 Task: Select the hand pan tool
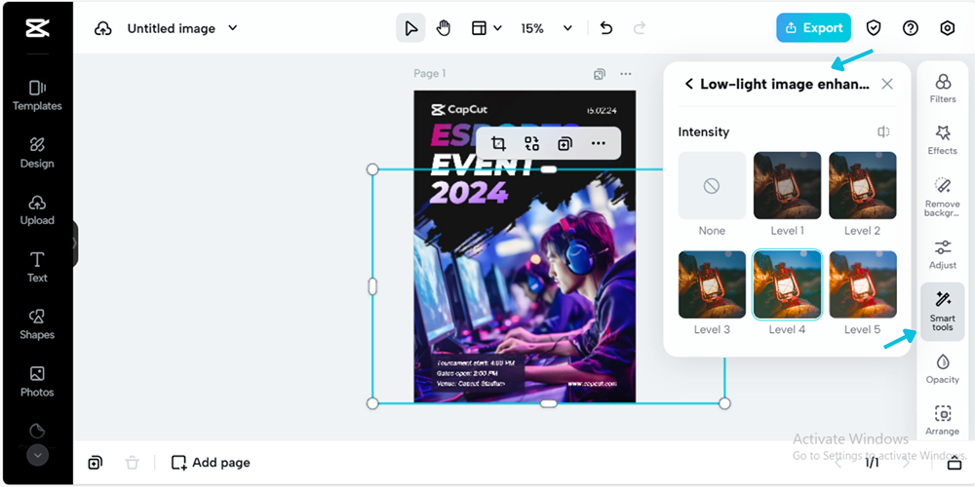[444, 28]
